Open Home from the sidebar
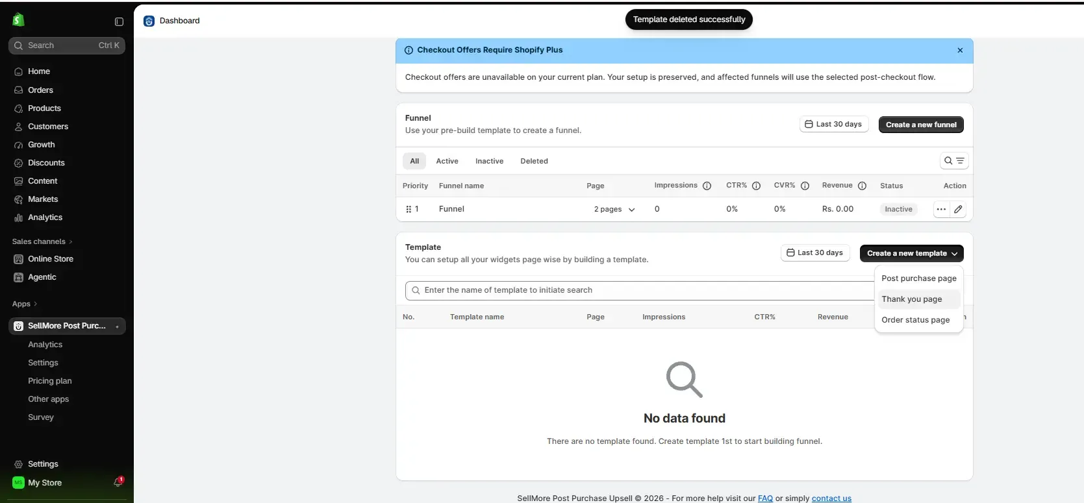1084x503 pixels. point(39,71)
